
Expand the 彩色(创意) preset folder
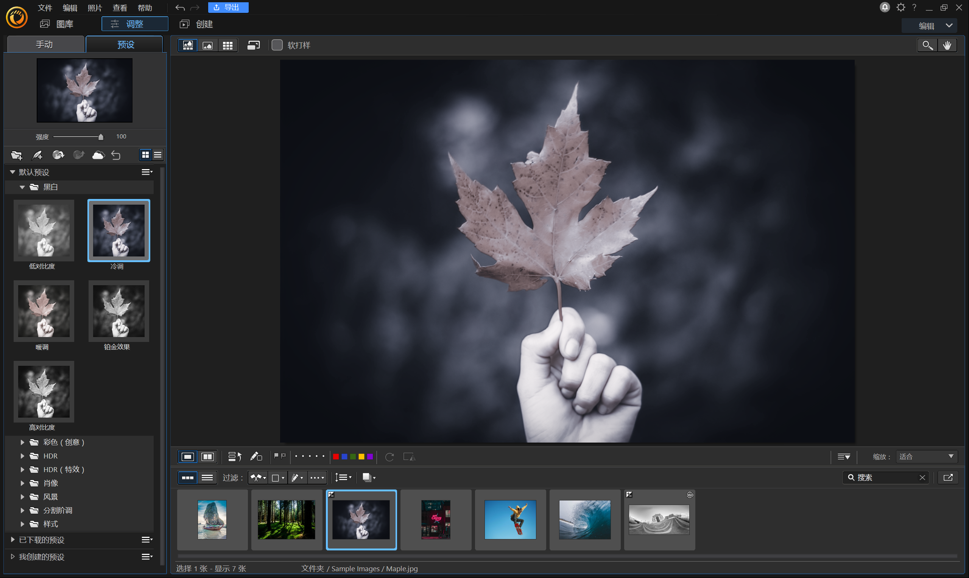[22, 442]
